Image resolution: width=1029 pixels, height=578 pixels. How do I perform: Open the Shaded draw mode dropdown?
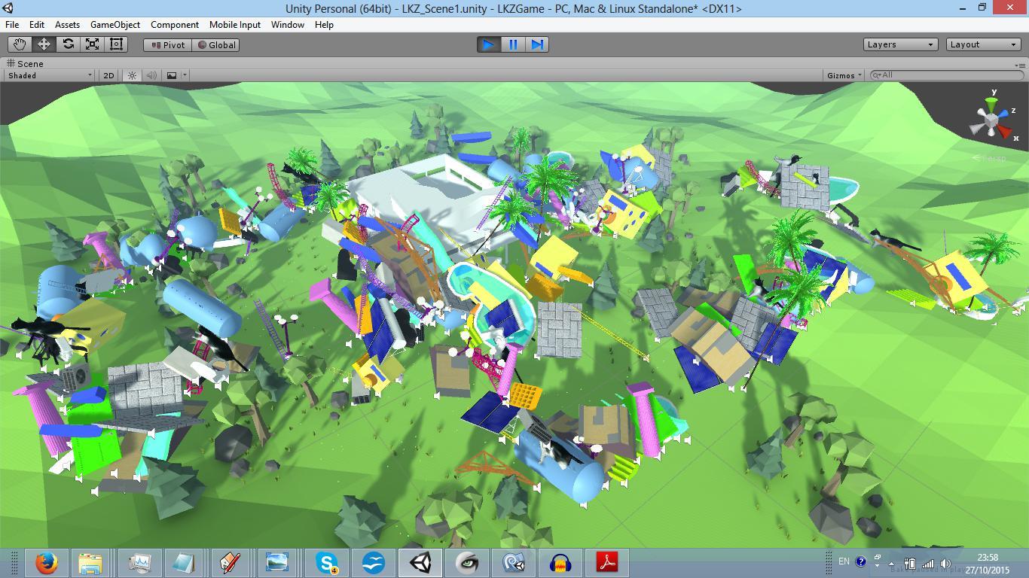(x=50, y=75)
